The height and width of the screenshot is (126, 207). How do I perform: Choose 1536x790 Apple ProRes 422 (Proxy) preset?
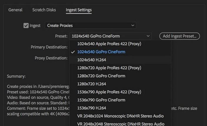point(120,92)
